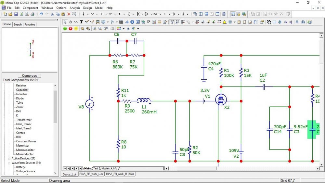Open the grid display dropdown arrow
Image resolution: width=325 pixels, height=183 pixels.
235,22
